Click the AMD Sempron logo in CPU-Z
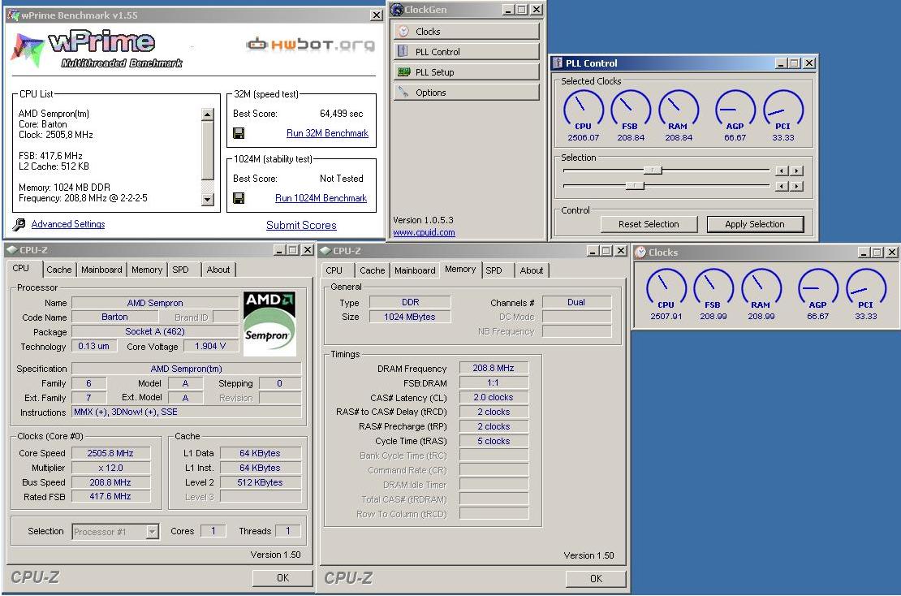Screen dimensions: 901x596 [x=269, y=323]
